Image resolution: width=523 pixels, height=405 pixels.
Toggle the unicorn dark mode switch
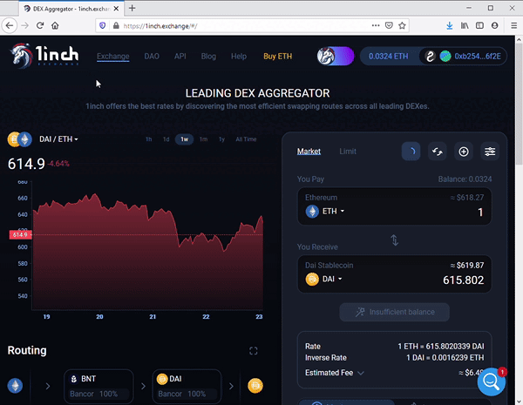coord(336,56)
